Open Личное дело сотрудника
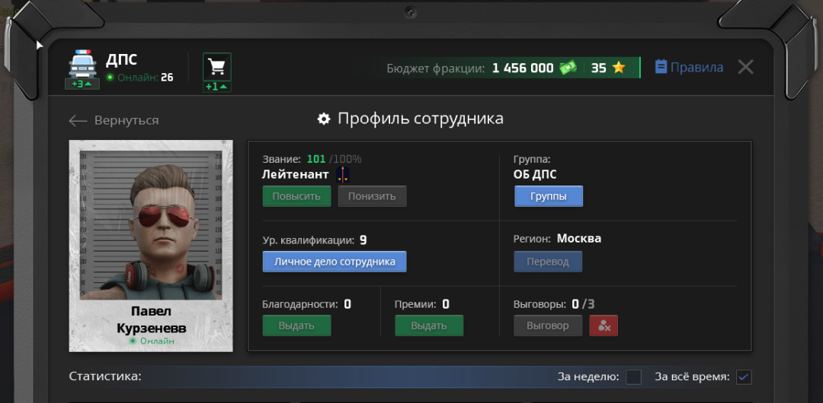 pyautogui.click(x=335, y=262)
